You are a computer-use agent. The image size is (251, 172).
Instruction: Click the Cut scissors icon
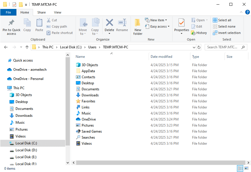tap(49, 20)
